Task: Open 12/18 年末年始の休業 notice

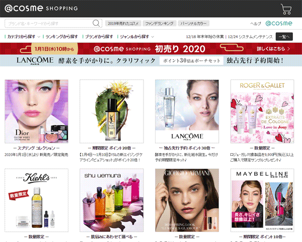Action: tap(205, 37)
